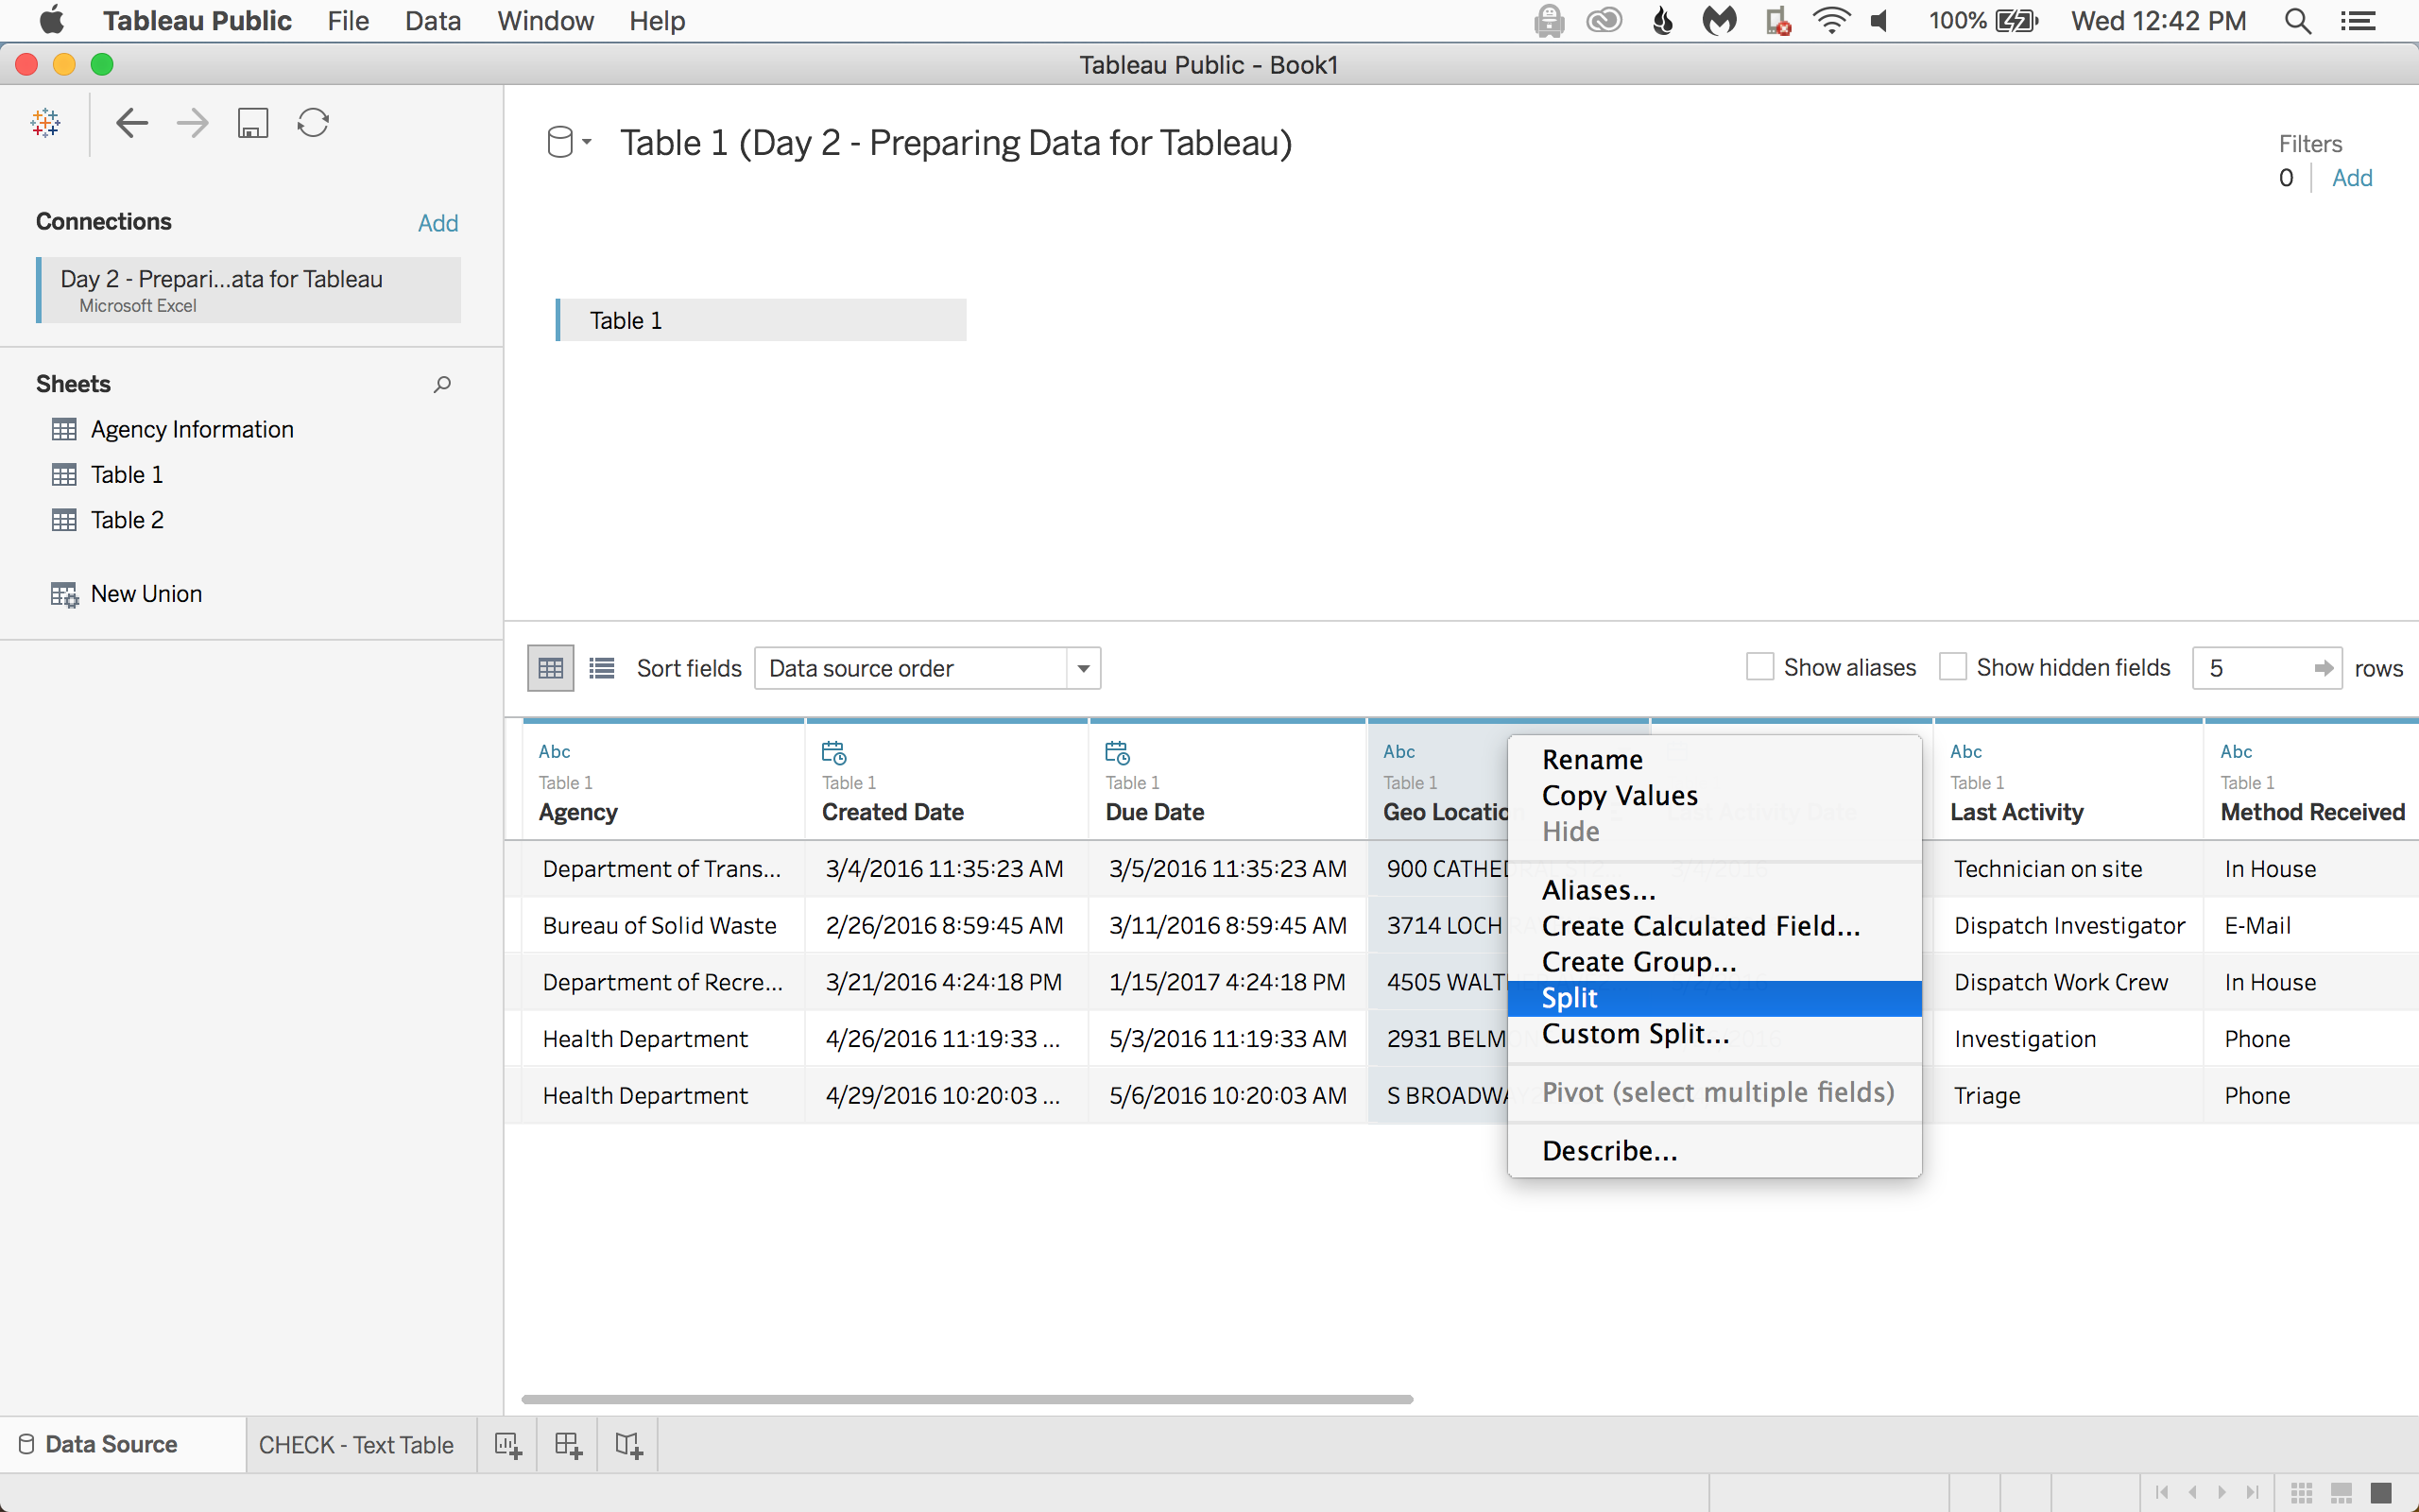Click Add link under Filters
2419x1512 pixels.
click(x=2352, y=178)
